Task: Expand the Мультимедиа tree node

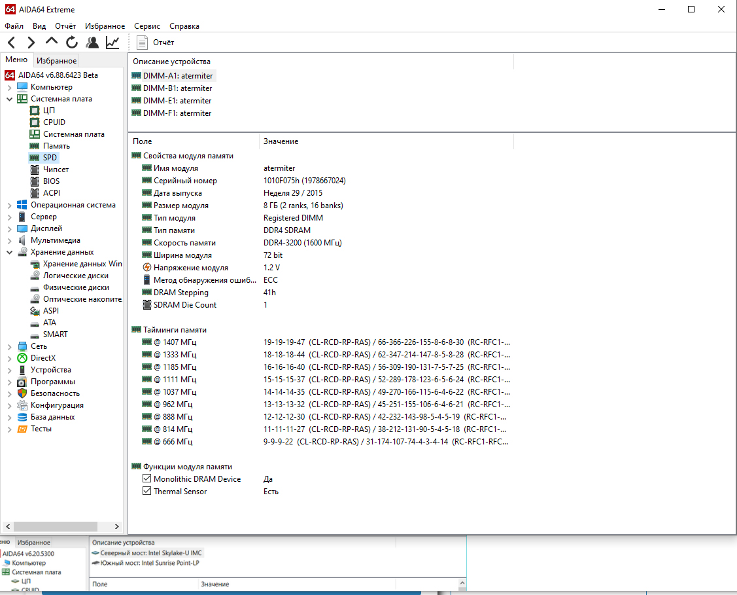Action: 9,240
